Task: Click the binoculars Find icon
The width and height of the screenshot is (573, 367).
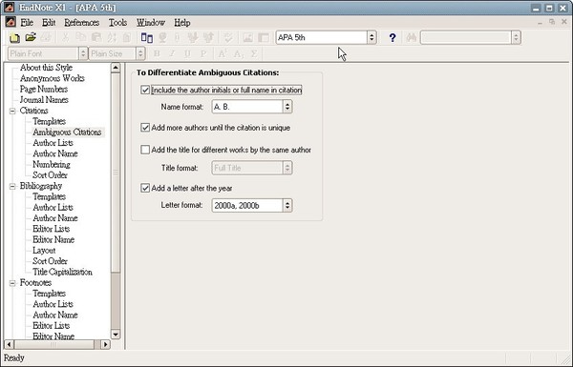Action: (411, 37)
